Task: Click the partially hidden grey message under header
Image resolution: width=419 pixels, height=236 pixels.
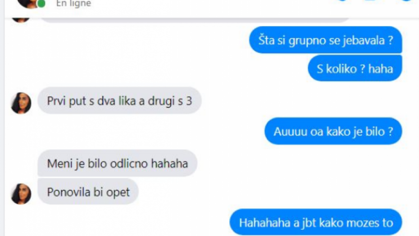Action: click(x=195, y=21)
